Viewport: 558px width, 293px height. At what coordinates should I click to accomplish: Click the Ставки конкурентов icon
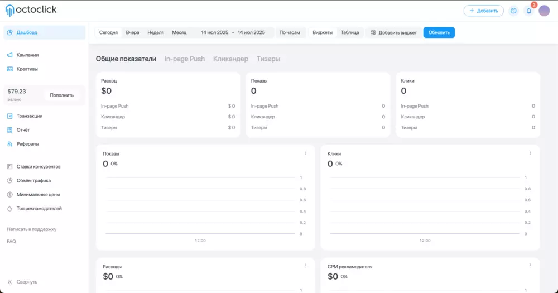tap(9, 167)
